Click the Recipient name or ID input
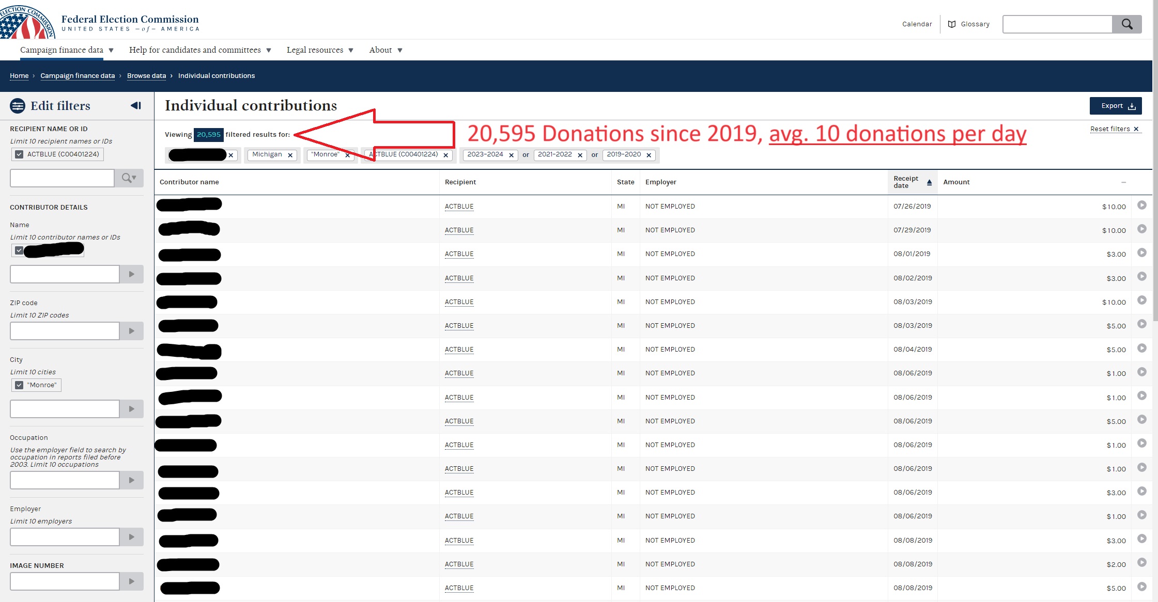 click(62, 178)
